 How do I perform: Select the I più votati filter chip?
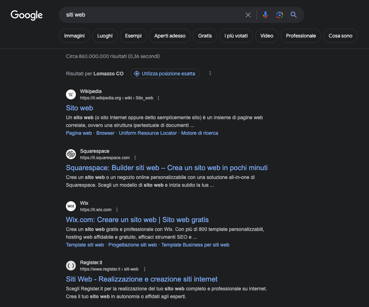pos(236,36)
